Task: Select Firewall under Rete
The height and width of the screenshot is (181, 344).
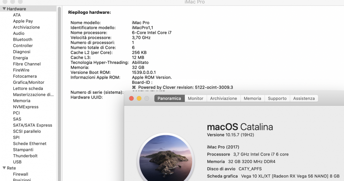Action: pyautogui.click(x=20, y=174)
